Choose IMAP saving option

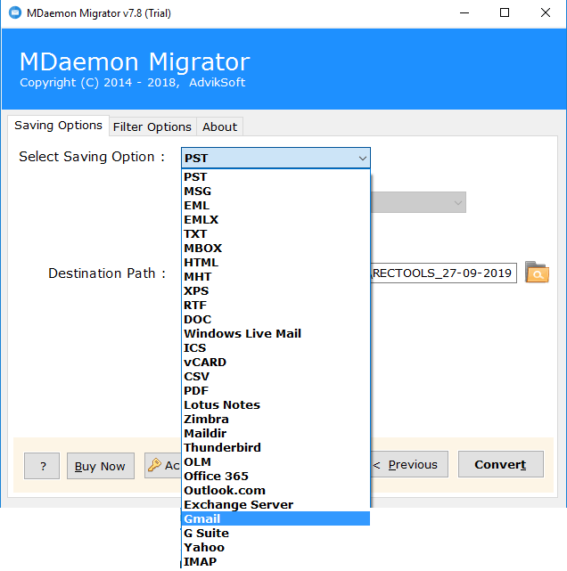[275, 561]
